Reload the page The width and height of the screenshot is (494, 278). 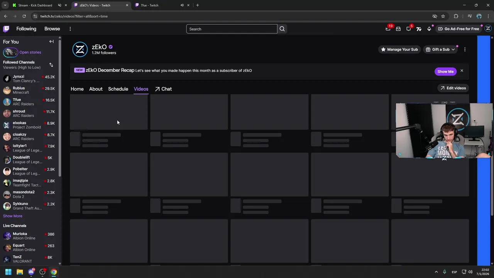[x=24, y=16]
